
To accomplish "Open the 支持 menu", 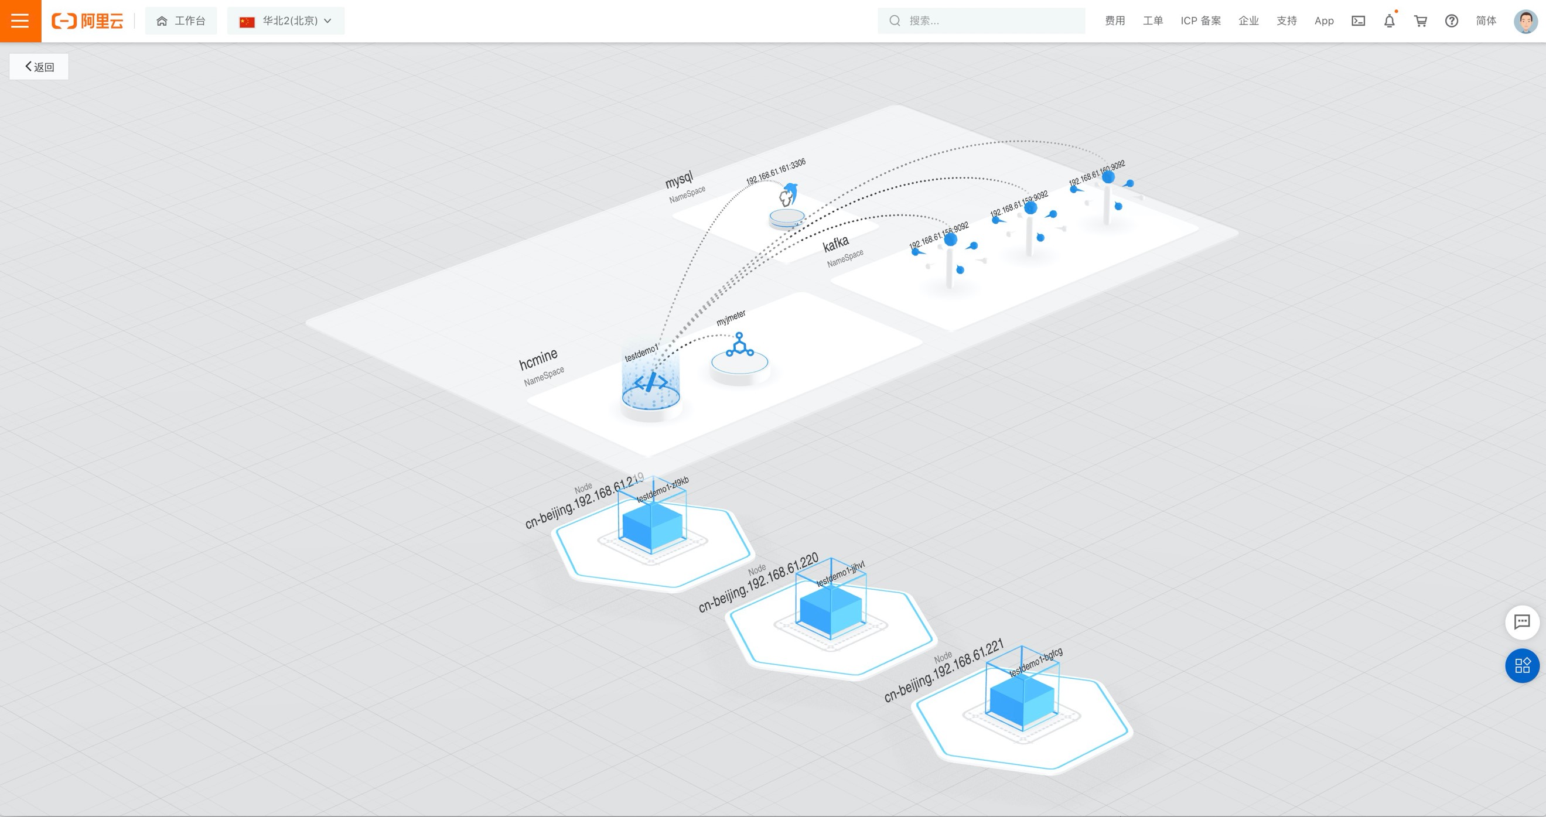I will coord(1286,21).
